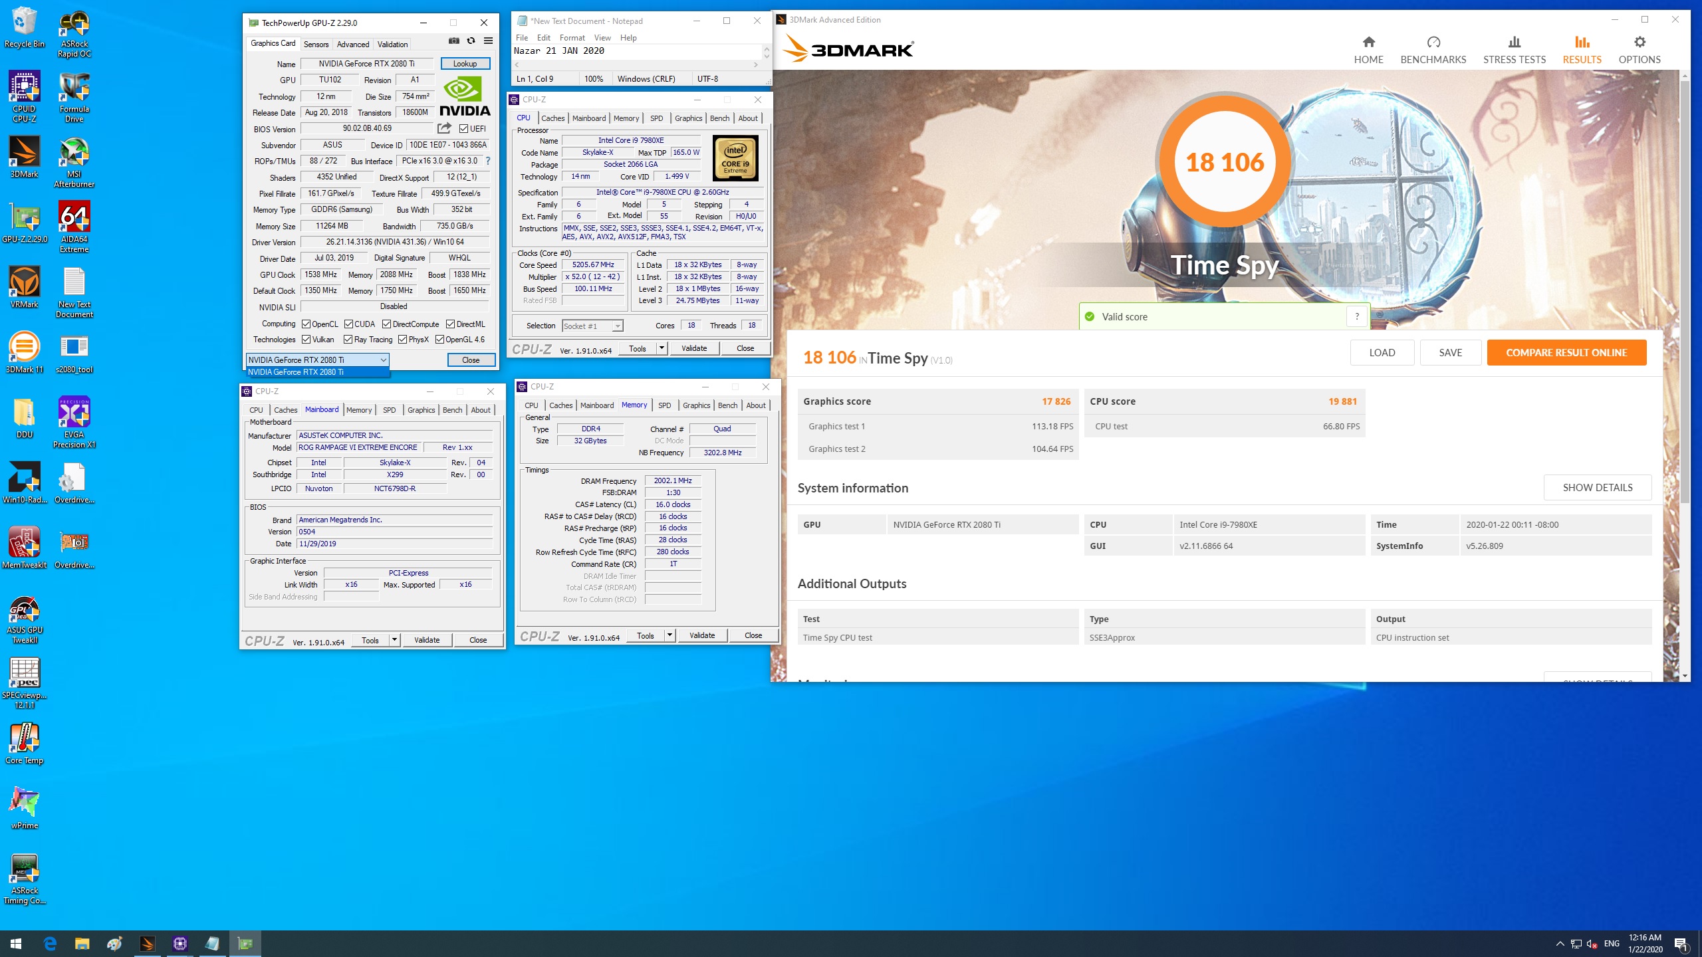Open CPUID CPU-Z desktop shortcut
The width and height of the screenshot is (1702, 957).
(x=25, y=97)
